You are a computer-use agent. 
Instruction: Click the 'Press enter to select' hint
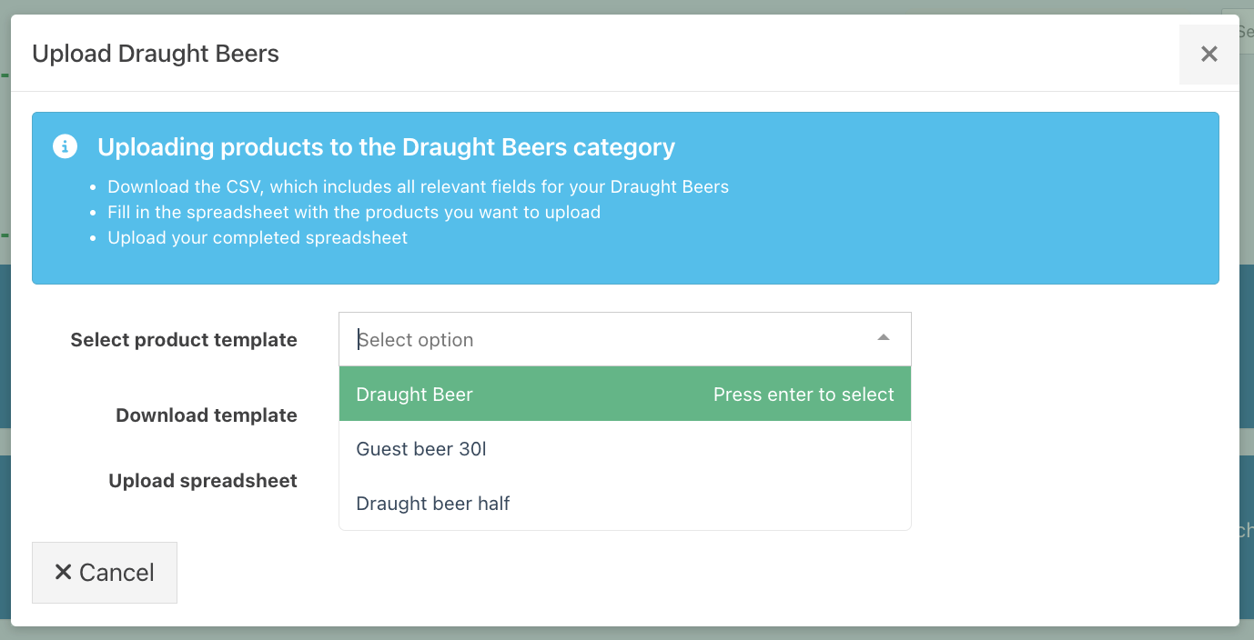point(804,395)
